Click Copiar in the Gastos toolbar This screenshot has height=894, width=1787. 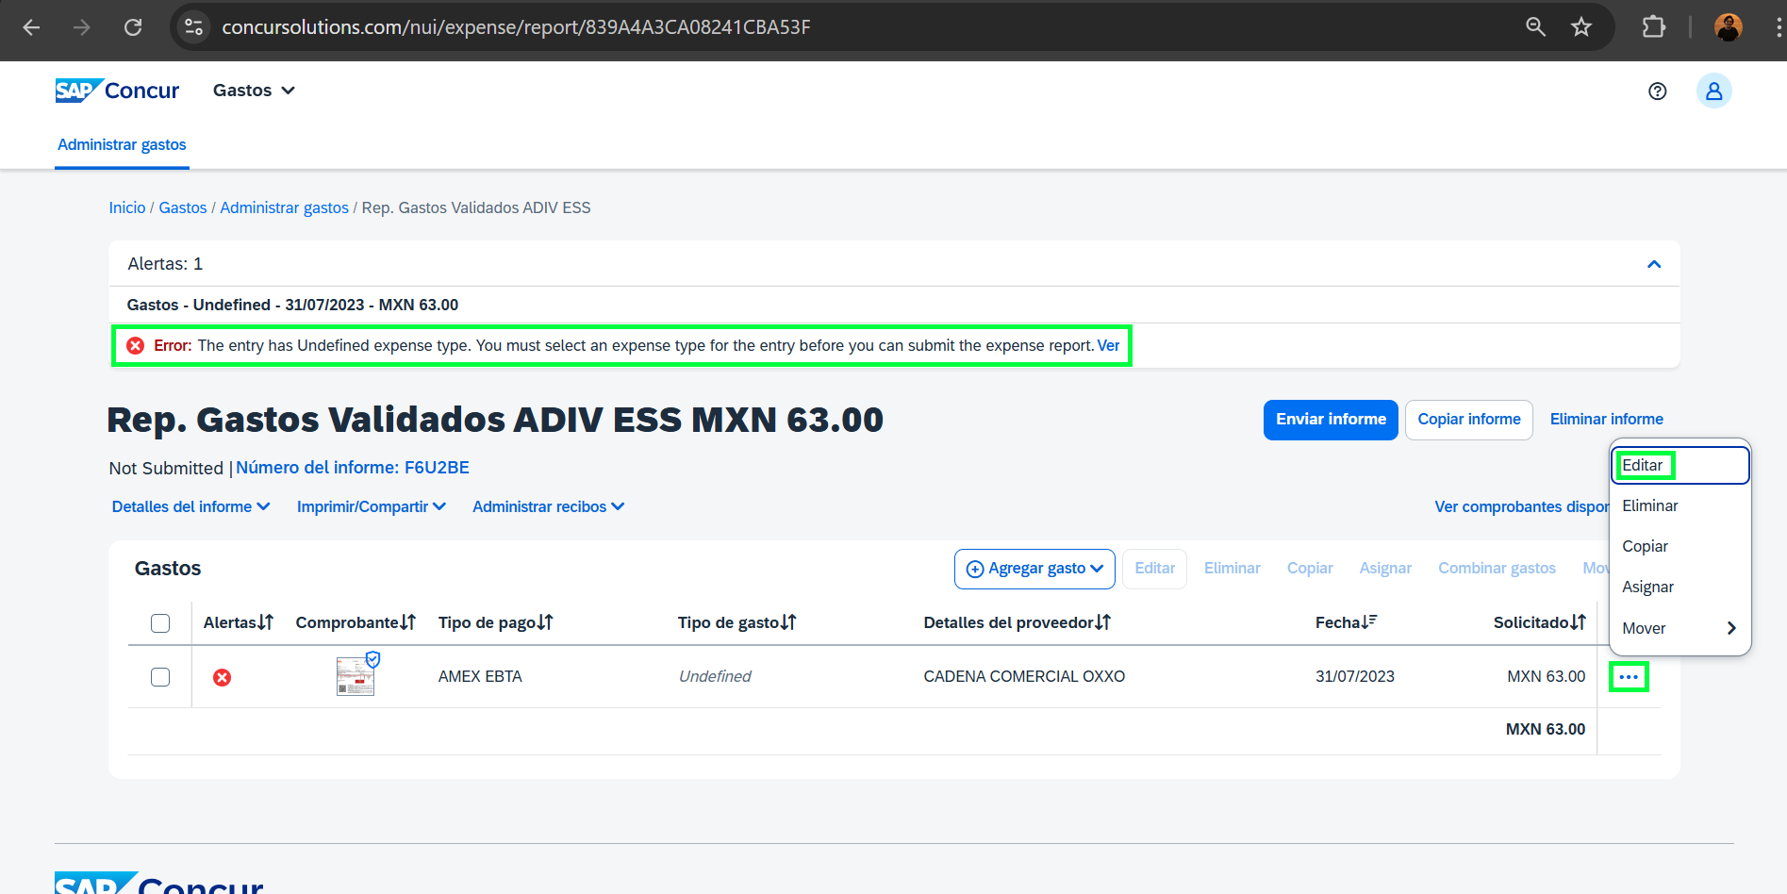(x=1310, y=569)
